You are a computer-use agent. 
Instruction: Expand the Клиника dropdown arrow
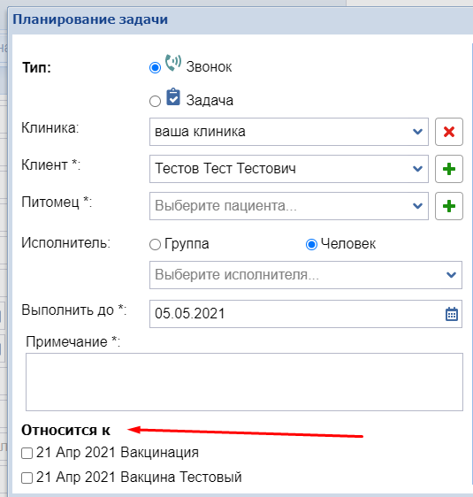pyautogui.click(x=417, y=132)
